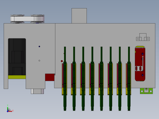
Task: Pick the gray cylinder below the left plate
Action: click(37, 91)
